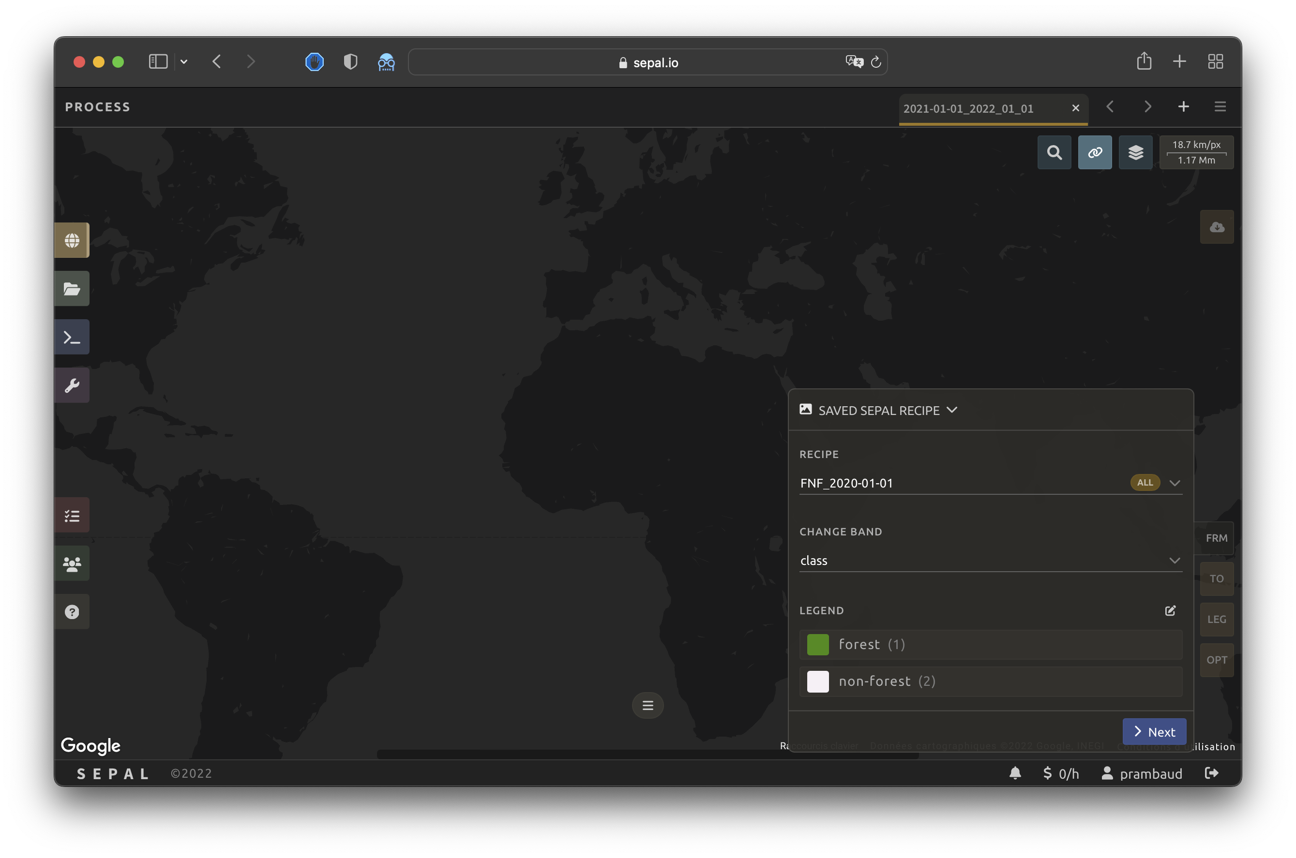The image size is (1296, 858).
Task: Select the 2021-01-01_2022_01_01 recipe tab
Action: [x=968, y=109]
